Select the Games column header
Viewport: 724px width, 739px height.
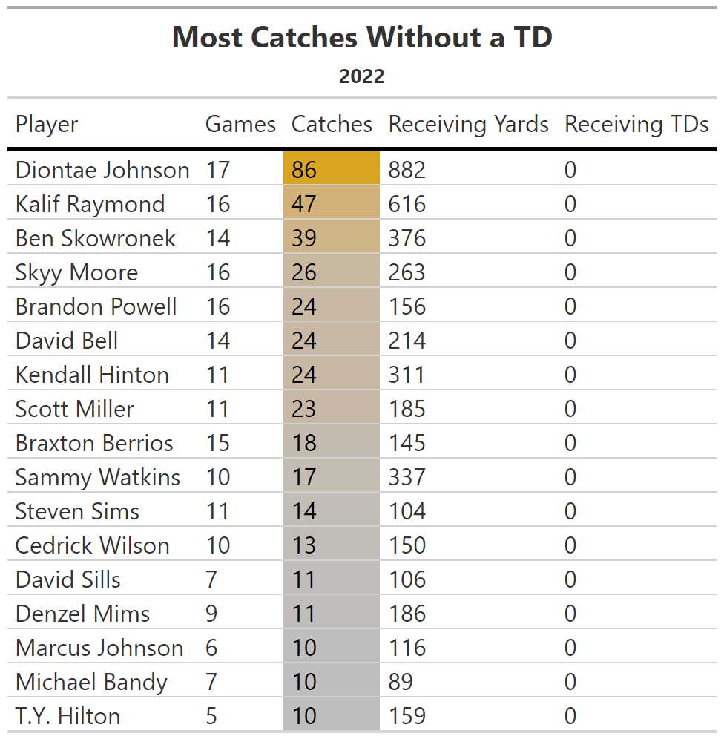click(x=240, y=125)
